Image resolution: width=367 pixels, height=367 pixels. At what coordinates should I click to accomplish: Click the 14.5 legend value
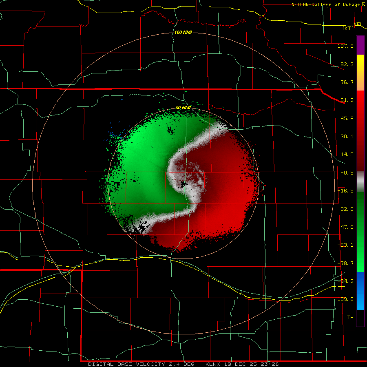(347, 155)
